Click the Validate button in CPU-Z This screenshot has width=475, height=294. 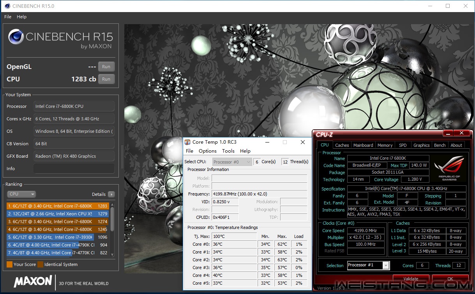(x=411, y=279)
